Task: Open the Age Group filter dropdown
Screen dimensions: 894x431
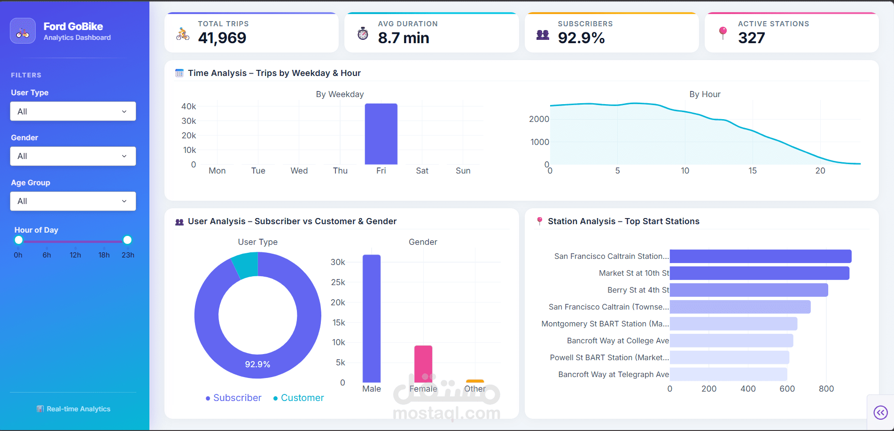Action: coord(73,201)
